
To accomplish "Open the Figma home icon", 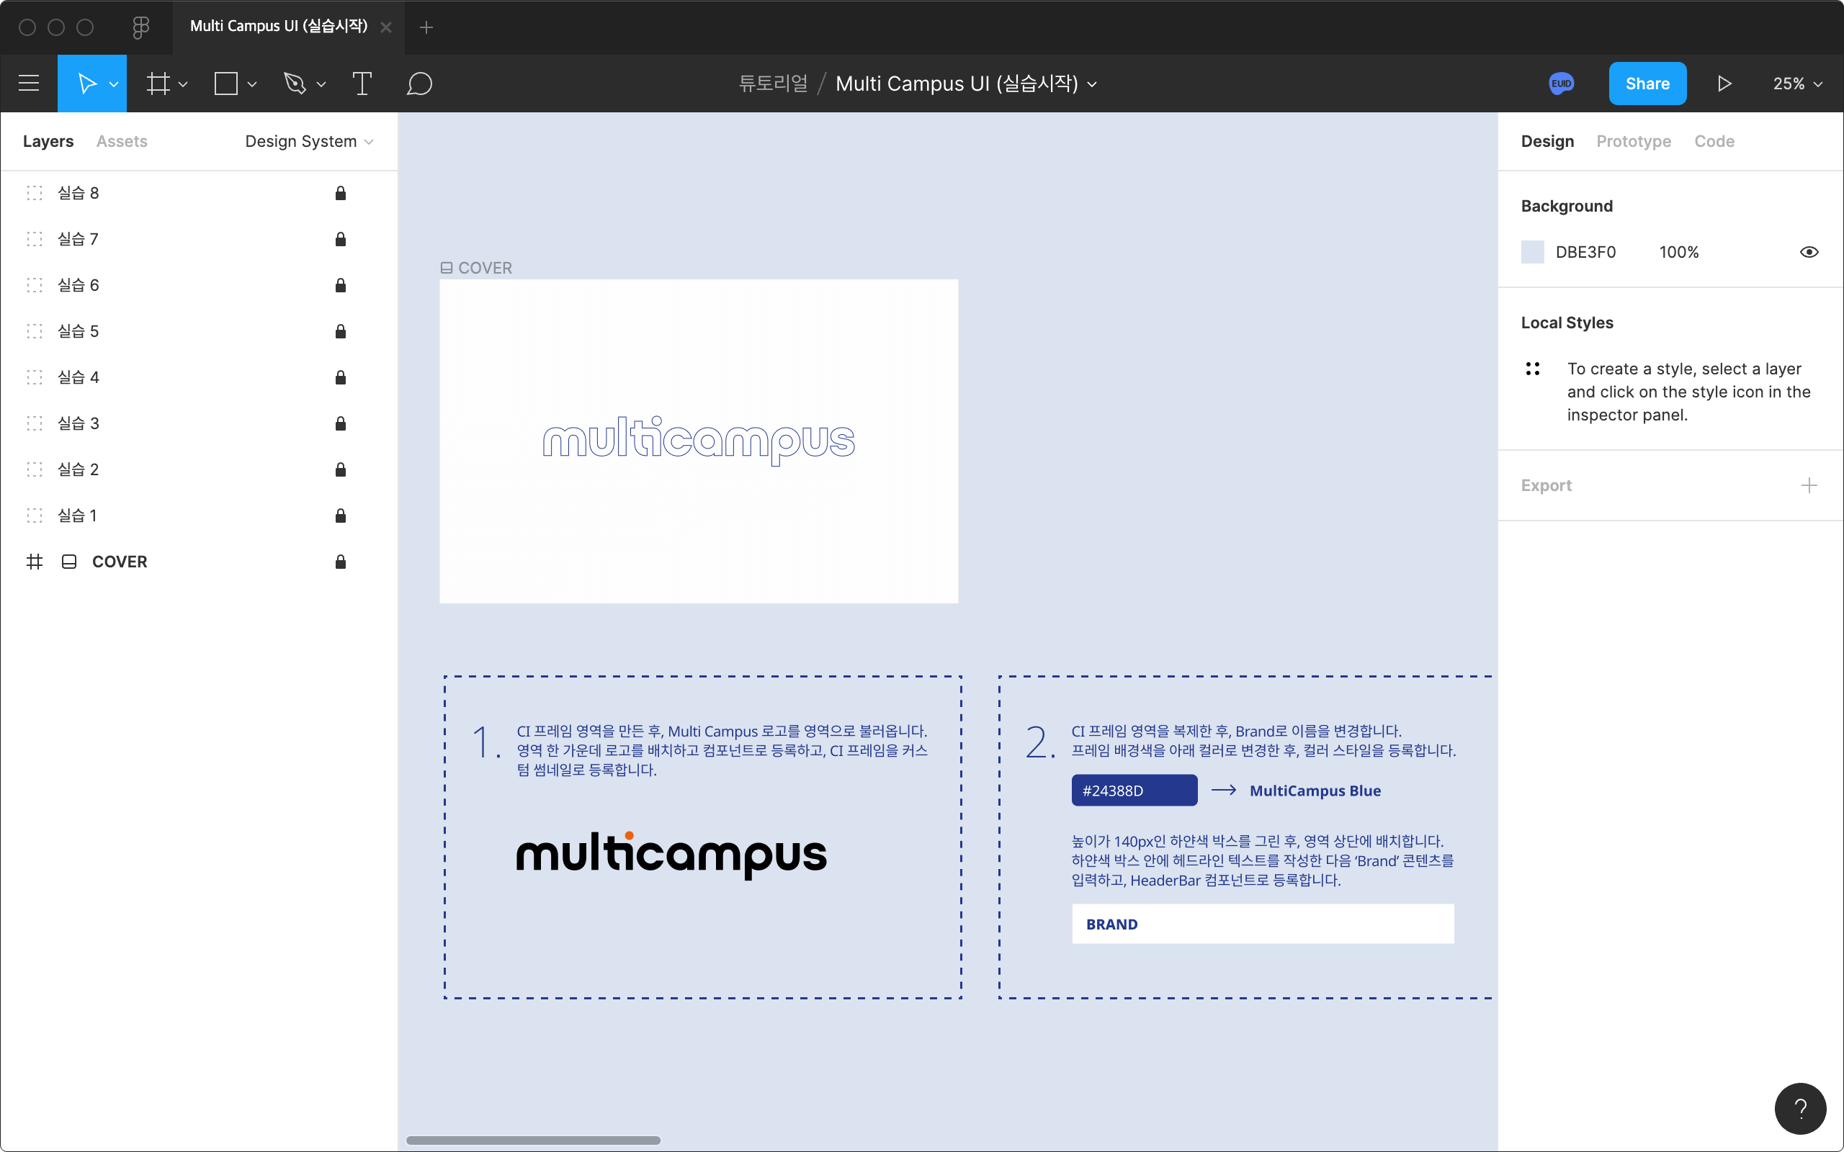I will (140, 27).
